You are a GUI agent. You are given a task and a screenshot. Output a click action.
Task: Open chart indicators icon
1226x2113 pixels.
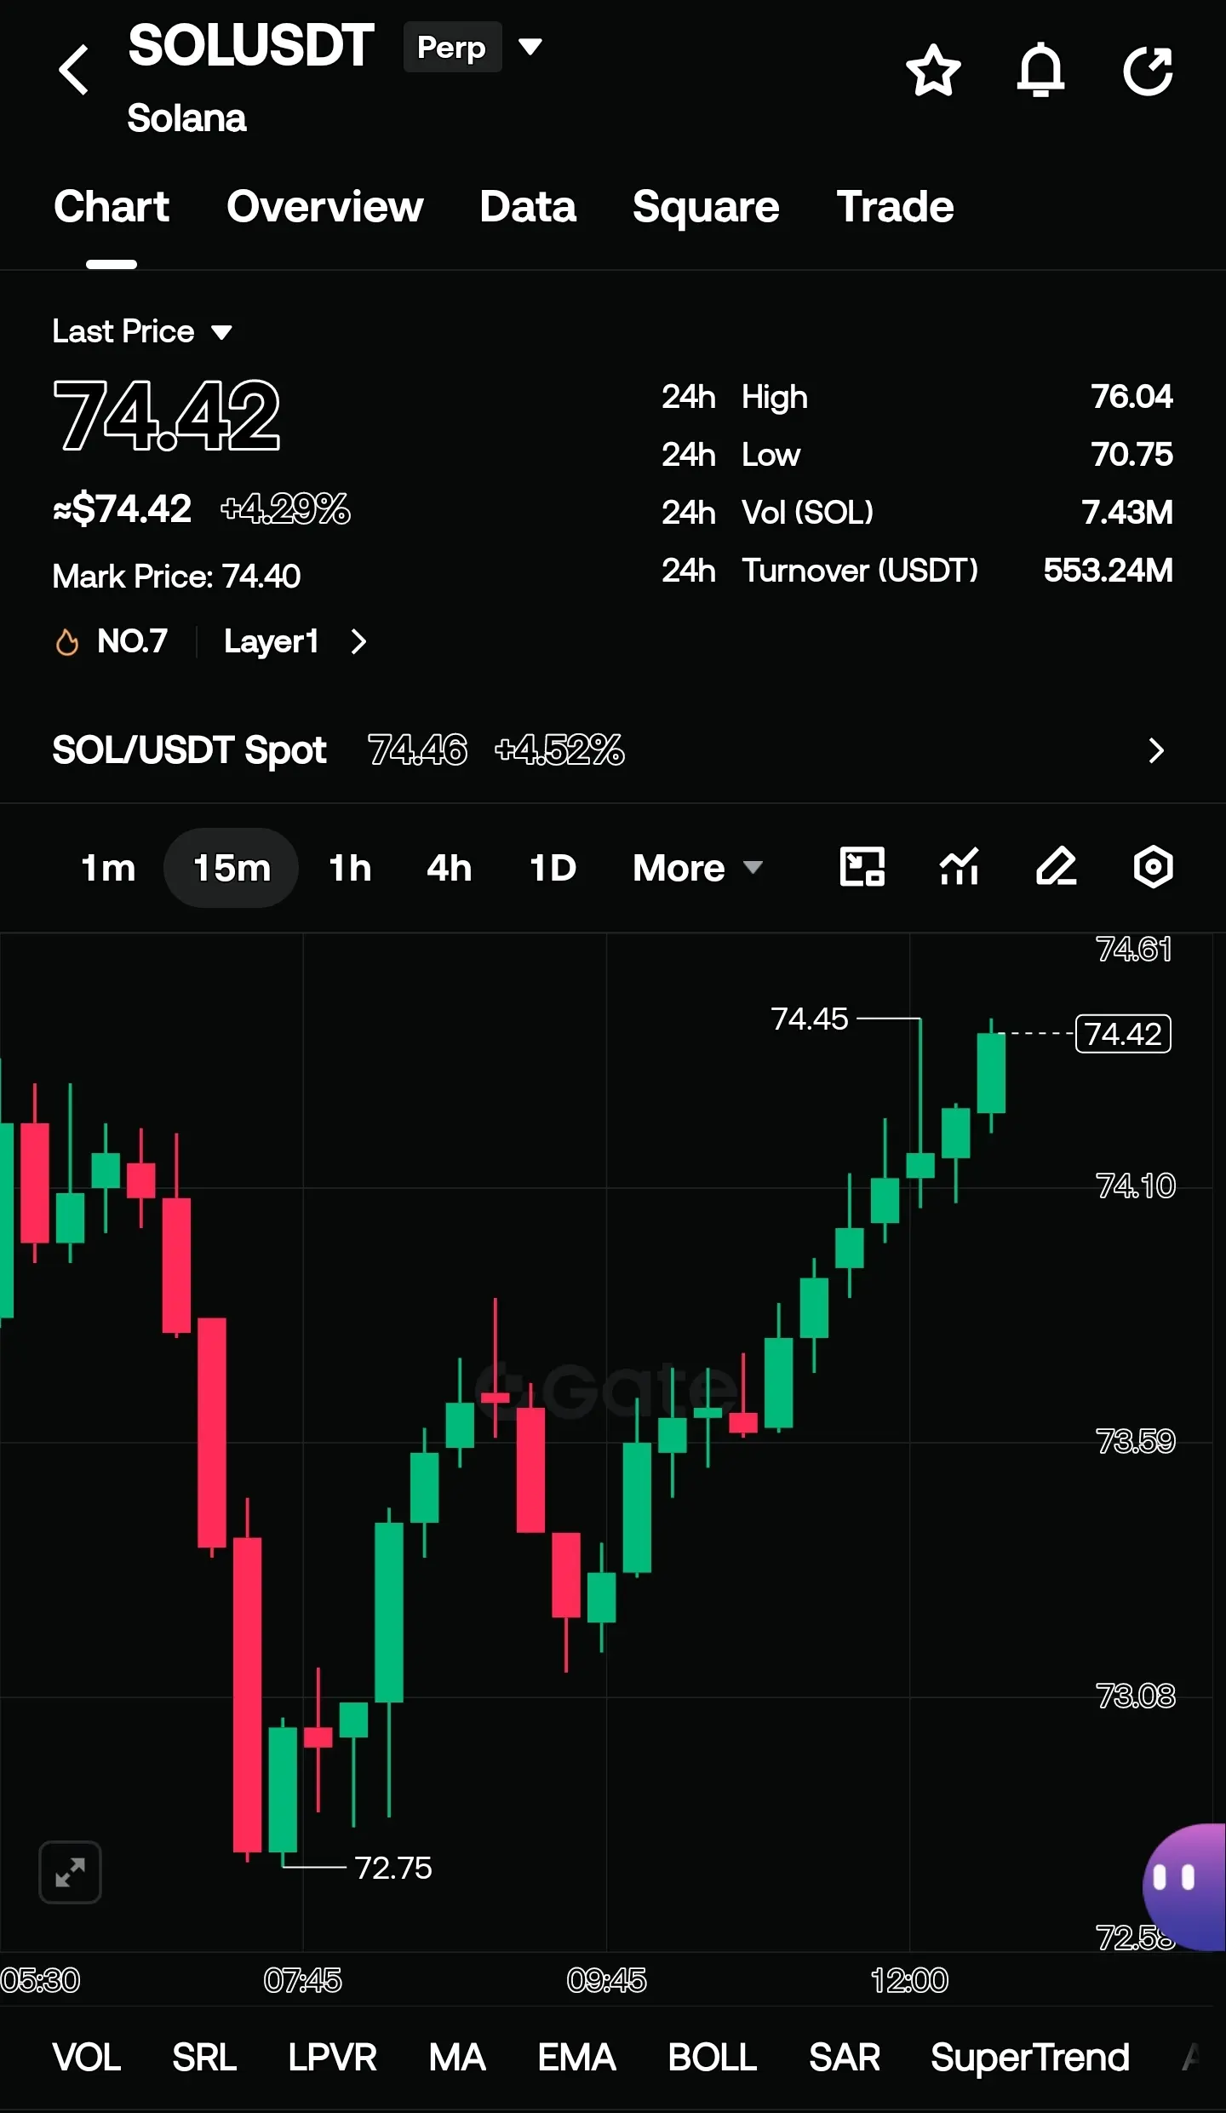click(959, 867)
